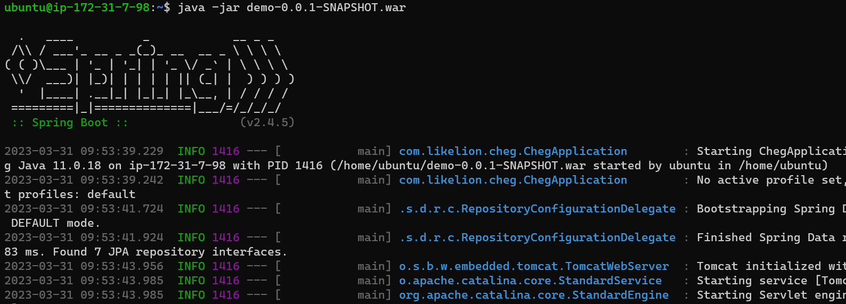This screenshot has height=304, width=846.
Task: Click purple 1416 on the 09:53:39.242 row
Action: pyautogui.click(x=226, y=180)
